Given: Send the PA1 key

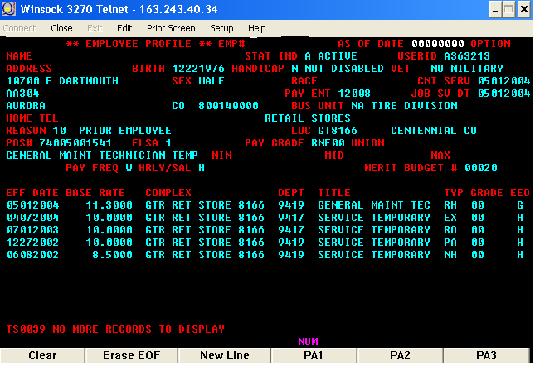Looking at the screenshot, I should (x=313, y=355).
